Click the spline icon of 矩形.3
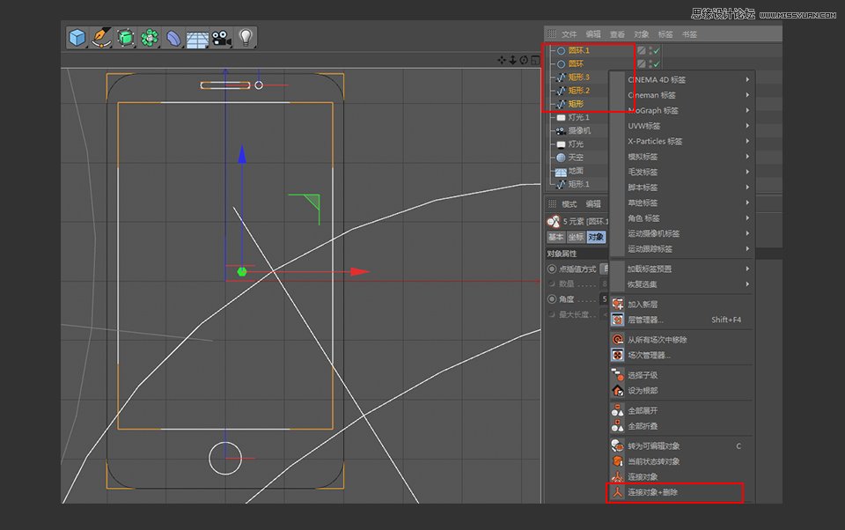Screen dimensions: 845x530 tap(561, 77)
